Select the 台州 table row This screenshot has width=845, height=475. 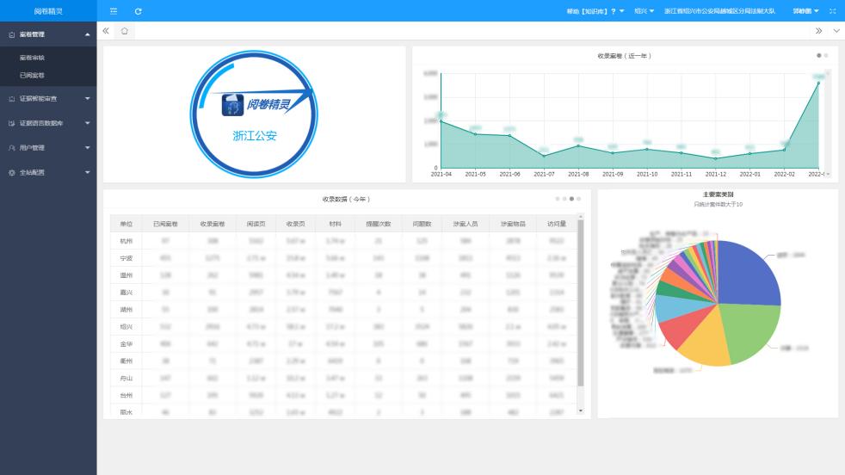[x=343, y=395]
